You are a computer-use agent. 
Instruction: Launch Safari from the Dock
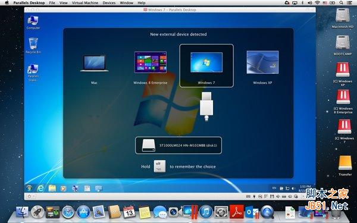tap(68, 212)
